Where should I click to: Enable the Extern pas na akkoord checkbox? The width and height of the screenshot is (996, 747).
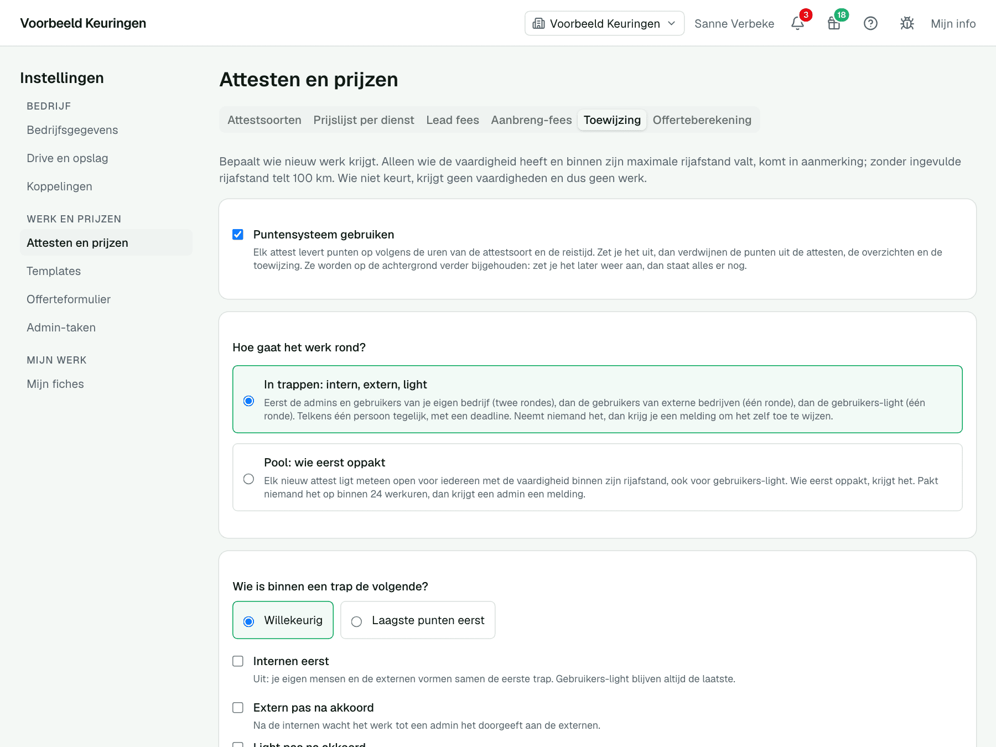pos(238,708)
